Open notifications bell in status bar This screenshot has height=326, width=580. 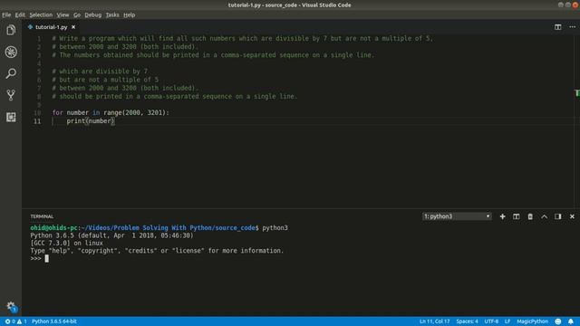point(571,321)
